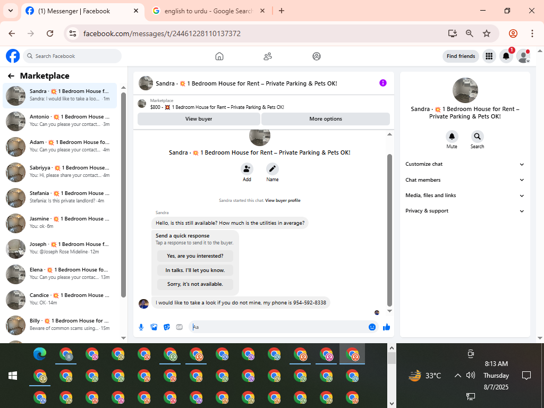Close the Messenger | Facebook tab
This screenshot has height=408, width=544.
pyautogui.click(x=136, y=11)
